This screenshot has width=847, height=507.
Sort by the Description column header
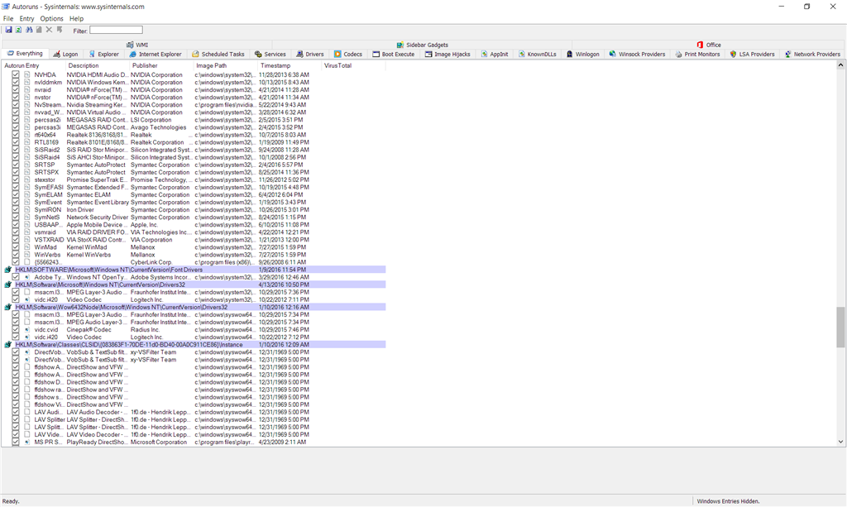98,65
